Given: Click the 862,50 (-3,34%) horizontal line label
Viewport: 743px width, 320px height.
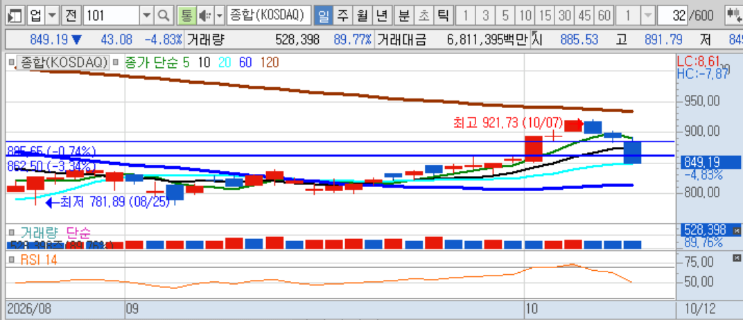Looking at the screenshot, I should 52,166.
